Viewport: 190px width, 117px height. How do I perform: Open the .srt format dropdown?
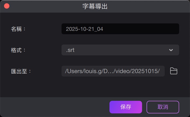[120, 50]
